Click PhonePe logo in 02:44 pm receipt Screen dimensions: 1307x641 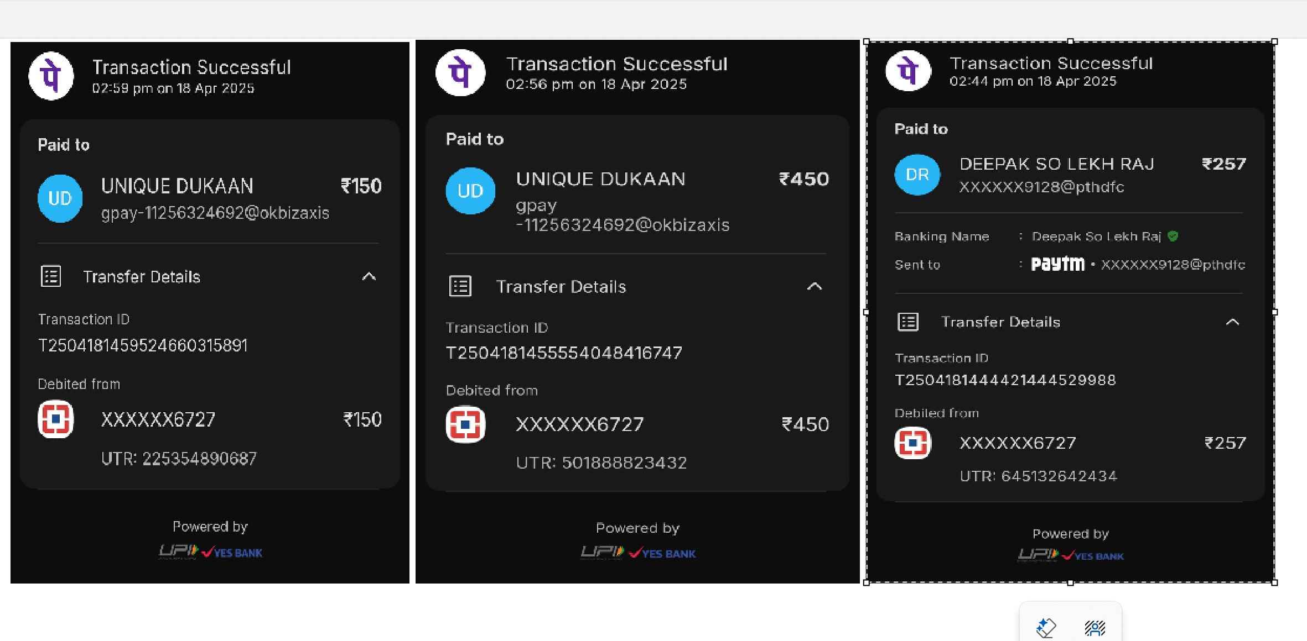[908, 71]
